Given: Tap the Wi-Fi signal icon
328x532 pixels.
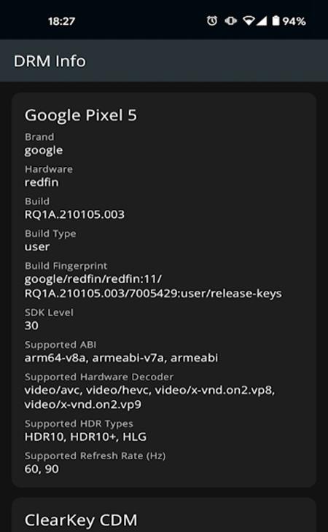Looking at the screenshot, I should (x=249, y=21).
